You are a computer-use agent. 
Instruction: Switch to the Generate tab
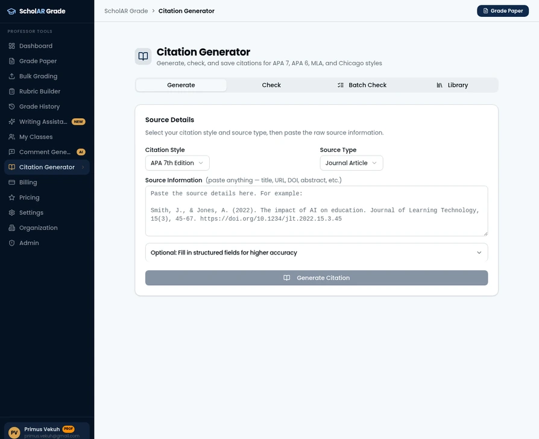pyautogui.click(x=181, y=85)
